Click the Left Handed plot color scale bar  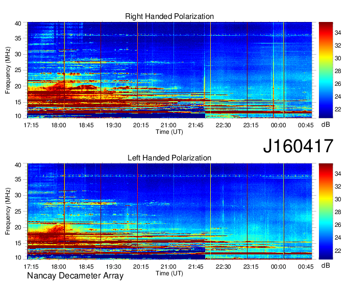[326, 212]
